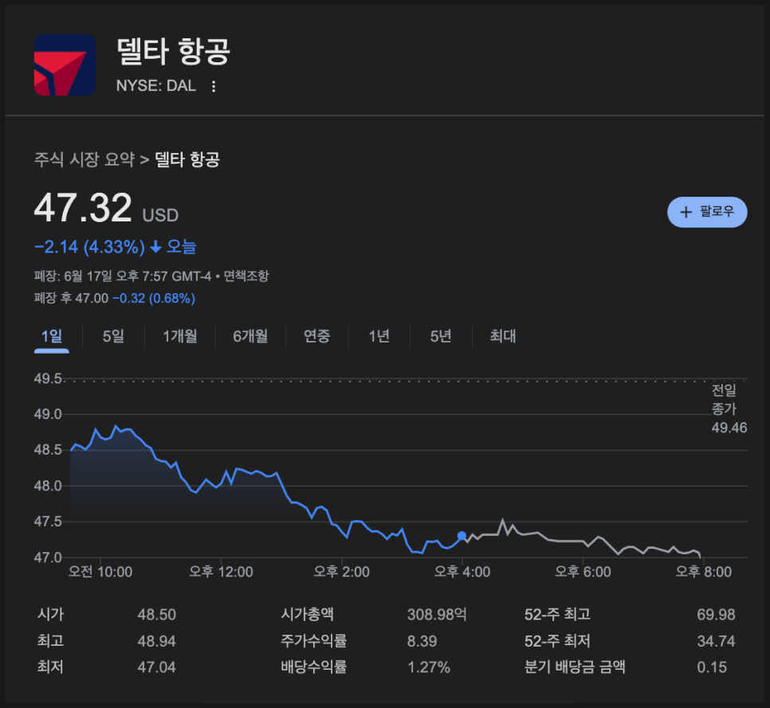
Task: Click the blue closing-price dot on chart
Action: pyautogui.click(x=462, y=536)
